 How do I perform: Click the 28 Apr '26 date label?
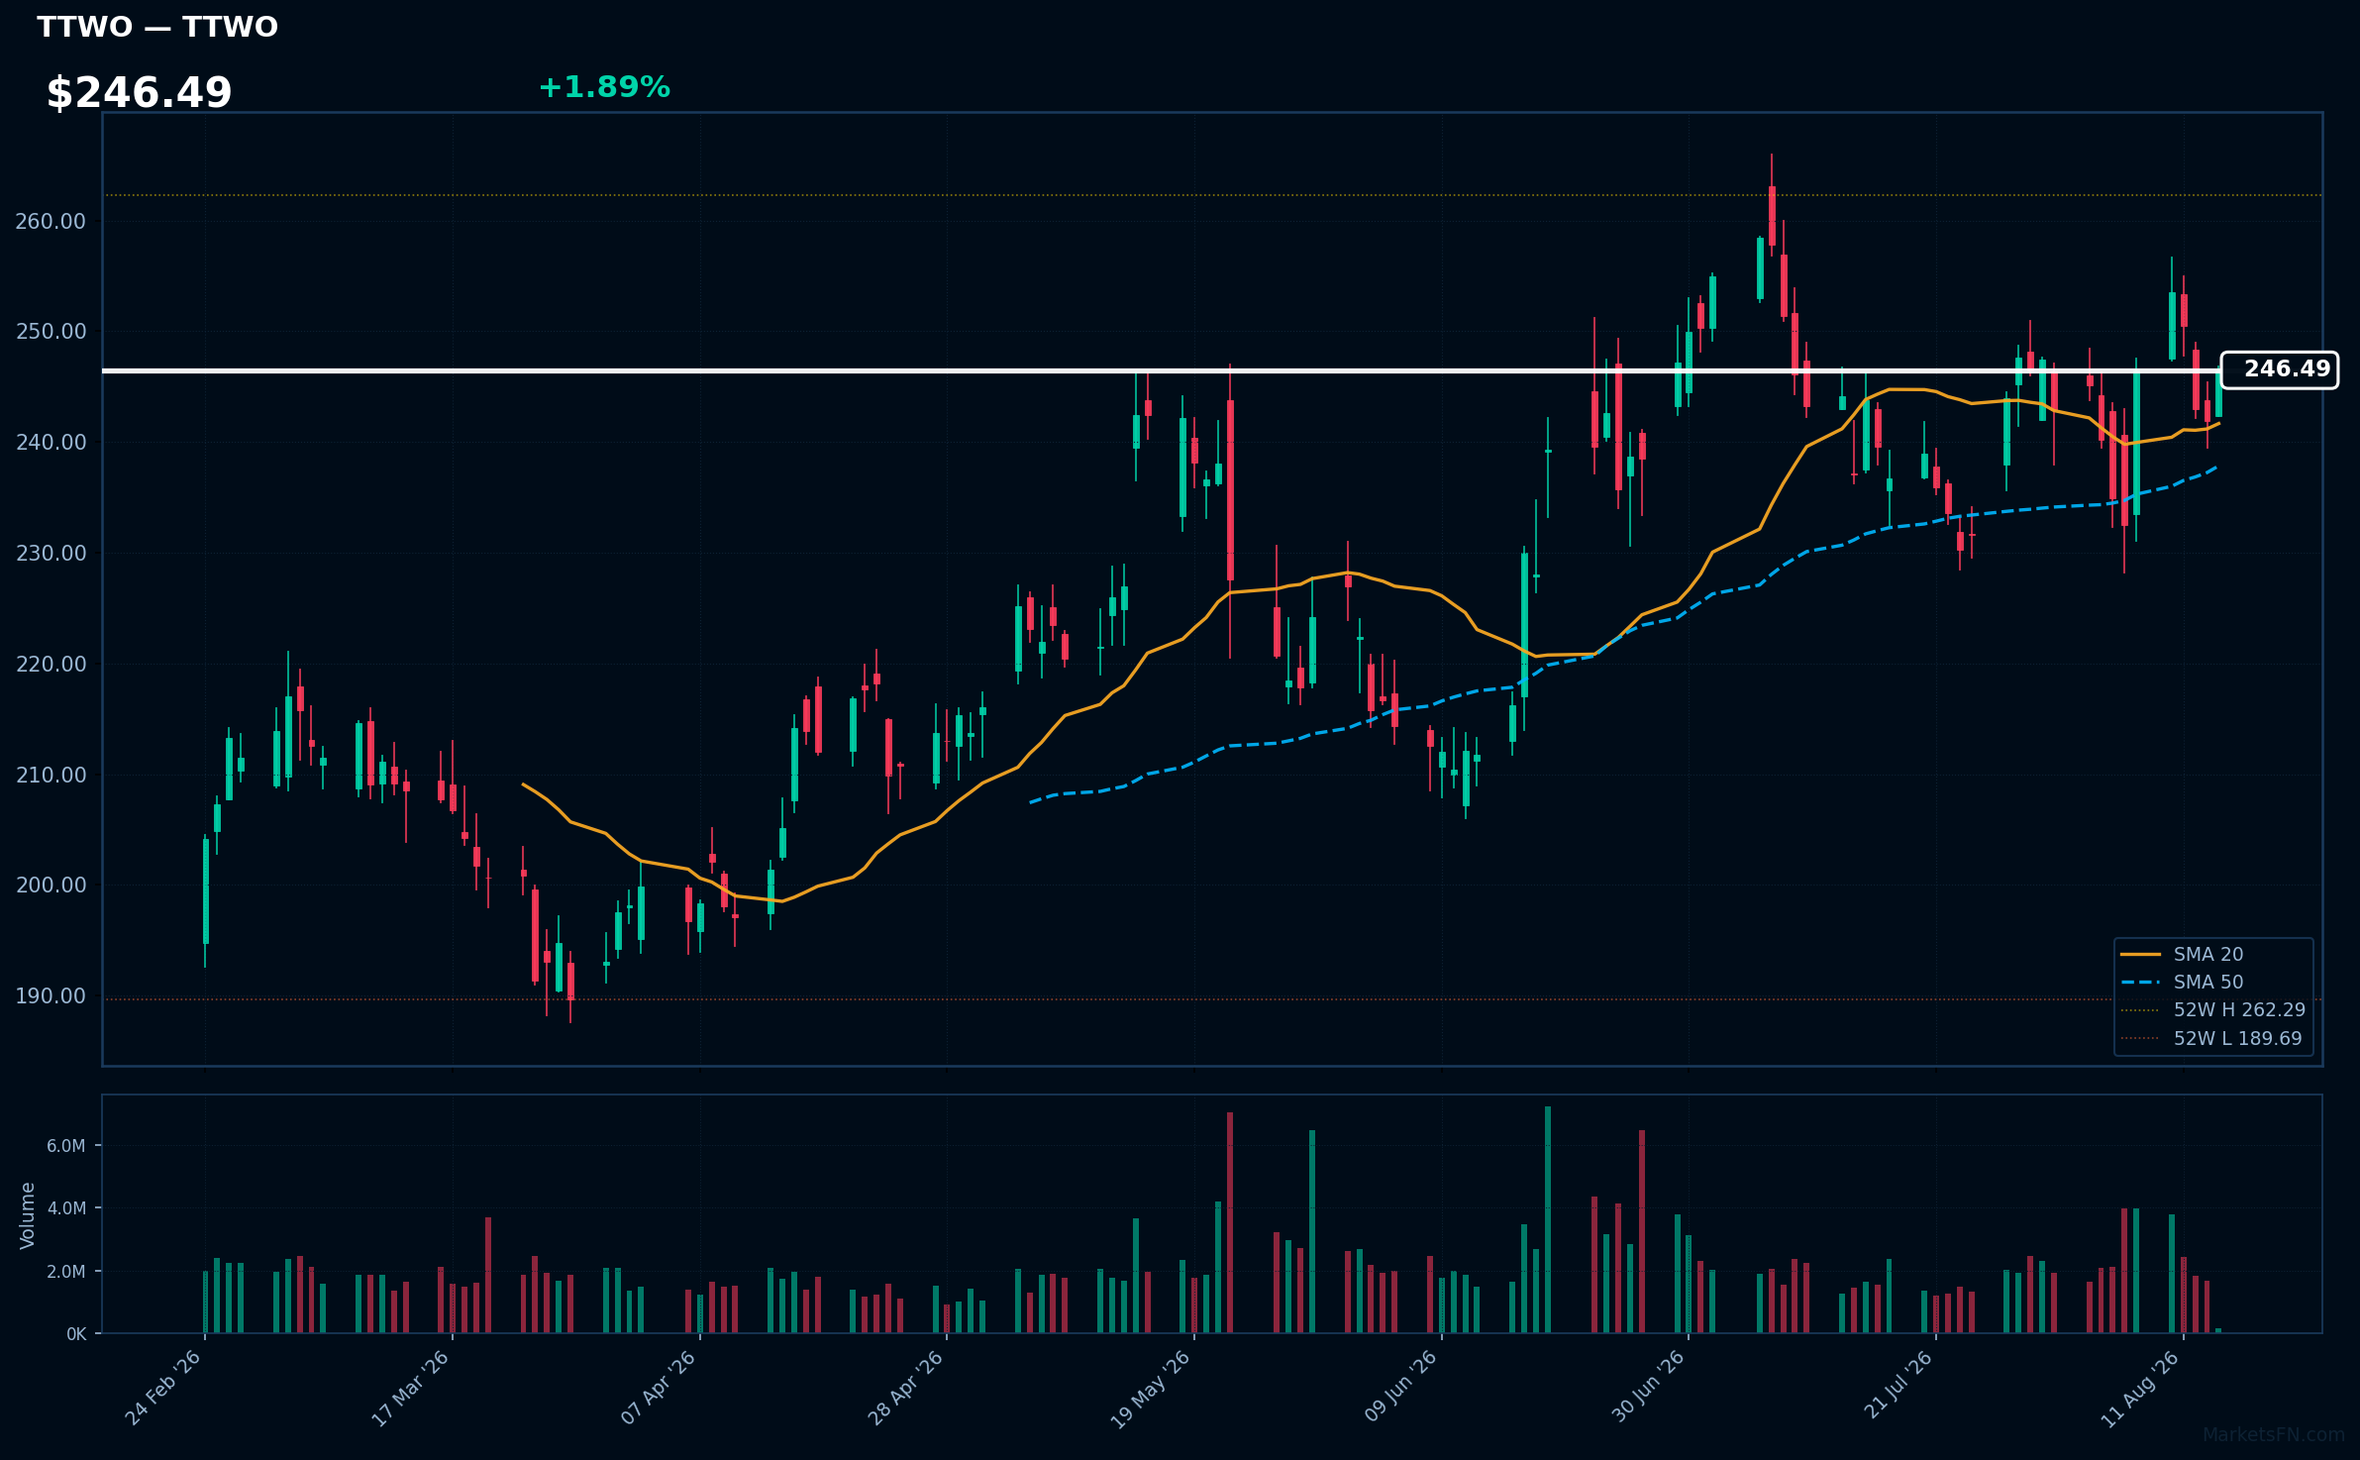[905, 1388]
